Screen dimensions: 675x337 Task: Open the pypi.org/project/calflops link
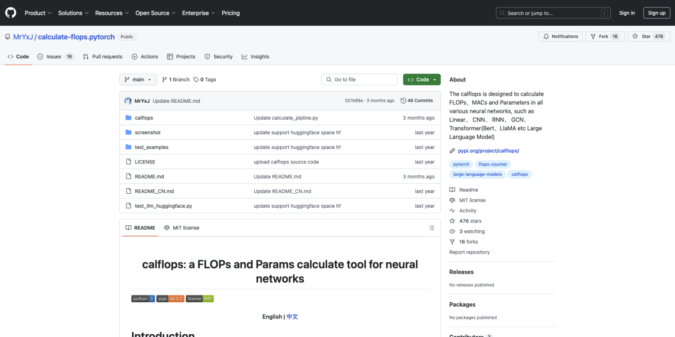pyautogui.click(x=488, y=151)
